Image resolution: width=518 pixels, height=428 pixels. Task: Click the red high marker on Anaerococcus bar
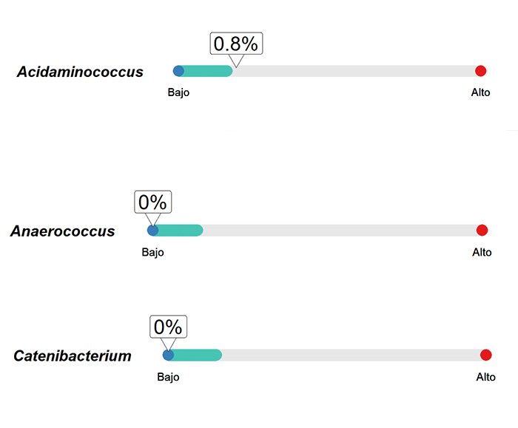482,231
